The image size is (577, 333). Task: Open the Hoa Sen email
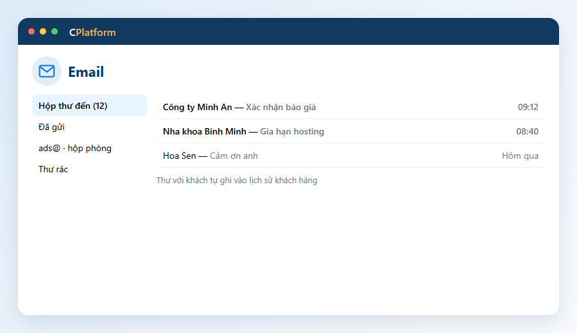pos(350,156)
